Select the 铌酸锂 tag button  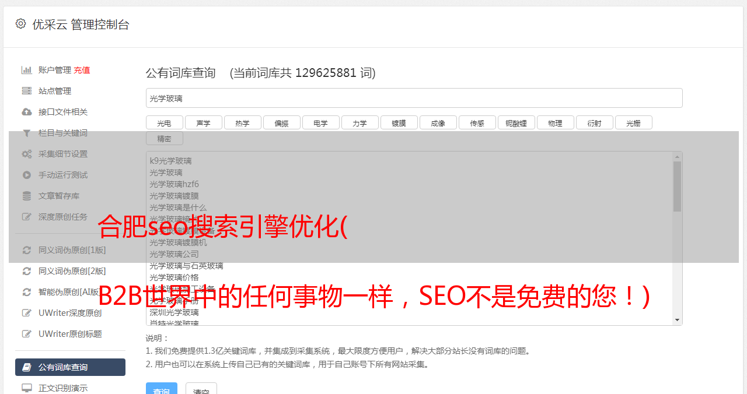pyautogui.click(x=516, y=122)
